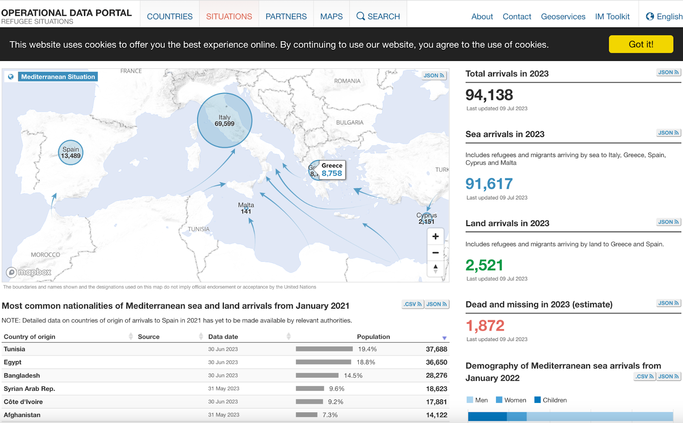This screenshot has height=423, width=683.
Task: Click the Operational Data Portal site title
Action: [67, 13]
